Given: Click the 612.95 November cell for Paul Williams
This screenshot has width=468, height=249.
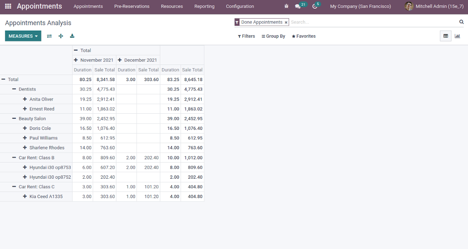Looking at the screenshot, I should tap(105, 138).
